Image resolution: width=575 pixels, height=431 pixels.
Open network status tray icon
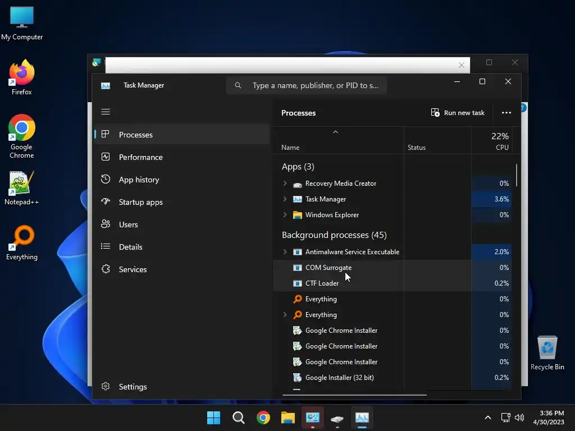tap(506, 418)
